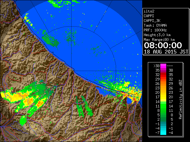Viewport: 190px width, 142px height.
Task: Click the '-7' legend value label
Action: pyautogui.click(x=157, y=133)
